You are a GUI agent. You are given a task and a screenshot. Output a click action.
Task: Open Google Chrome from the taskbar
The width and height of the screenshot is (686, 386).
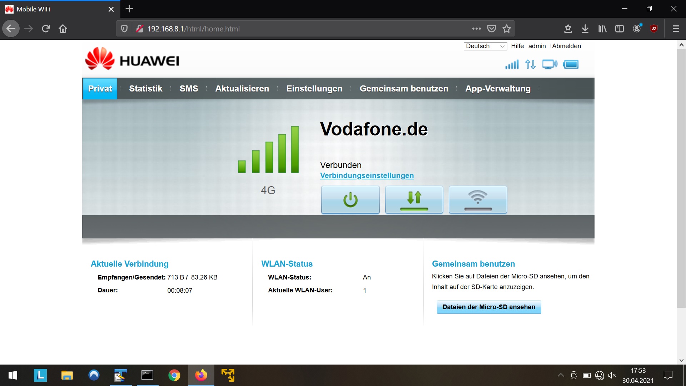174,375
